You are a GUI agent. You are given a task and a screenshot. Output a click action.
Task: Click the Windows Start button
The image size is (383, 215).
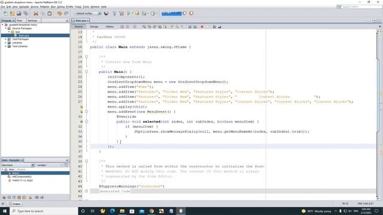pyautogui.click(x=5, y=211)
